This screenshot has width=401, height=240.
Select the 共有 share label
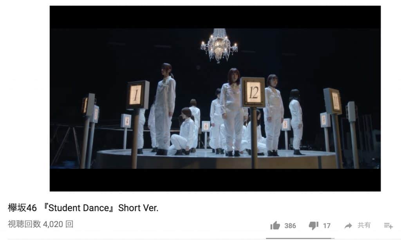click(x=364, y=225)
